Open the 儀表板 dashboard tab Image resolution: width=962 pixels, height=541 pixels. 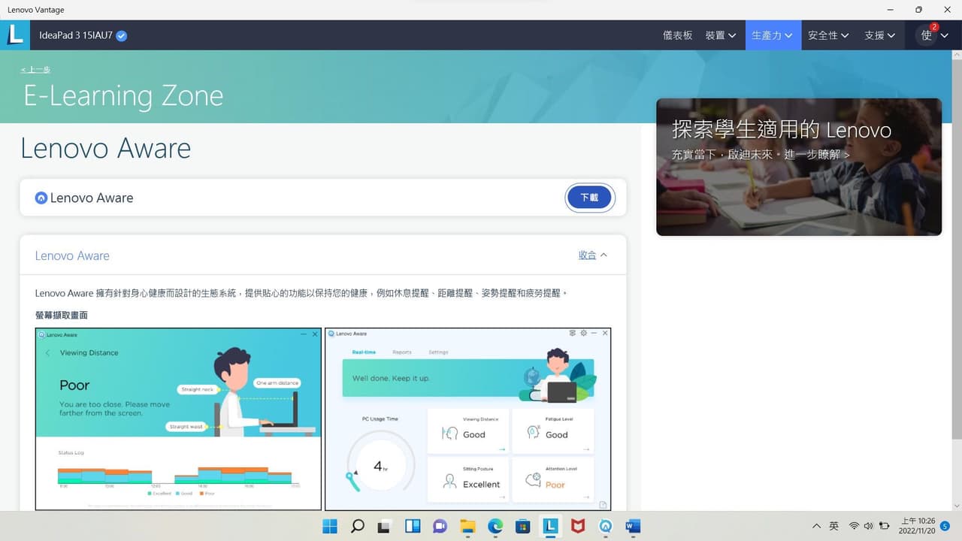[x=677, y=35]
